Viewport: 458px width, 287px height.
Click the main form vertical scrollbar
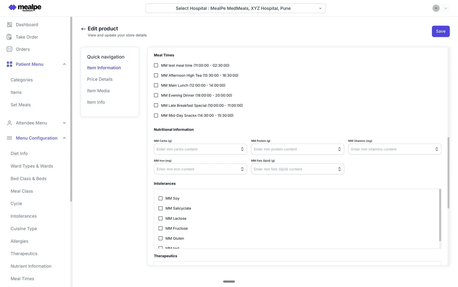tap(448, 173)
